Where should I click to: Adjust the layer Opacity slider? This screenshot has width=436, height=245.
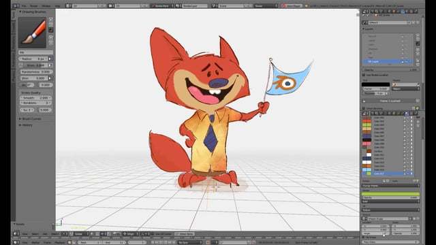[x=390, y=70]
